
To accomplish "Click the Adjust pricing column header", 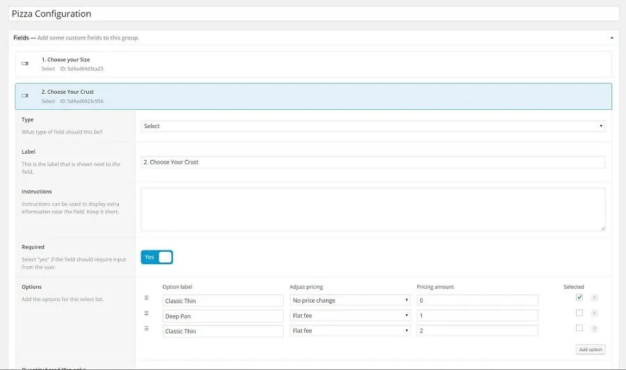I will point(306,287).
